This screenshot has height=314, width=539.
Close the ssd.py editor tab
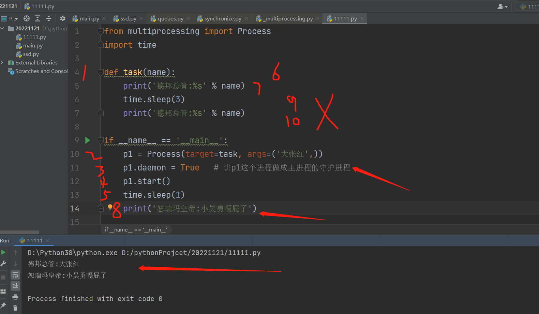141,18
